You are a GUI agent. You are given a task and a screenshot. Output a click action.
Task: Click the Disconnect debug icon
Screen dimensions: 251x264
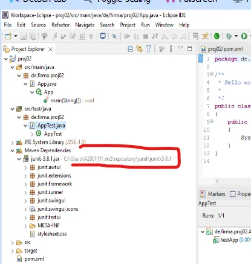pyautogui.click(x=155, y=36)
